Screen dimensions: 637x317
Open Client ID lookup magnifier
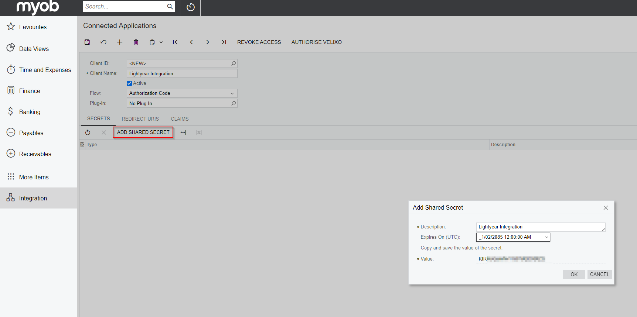[x=234, y=63]
